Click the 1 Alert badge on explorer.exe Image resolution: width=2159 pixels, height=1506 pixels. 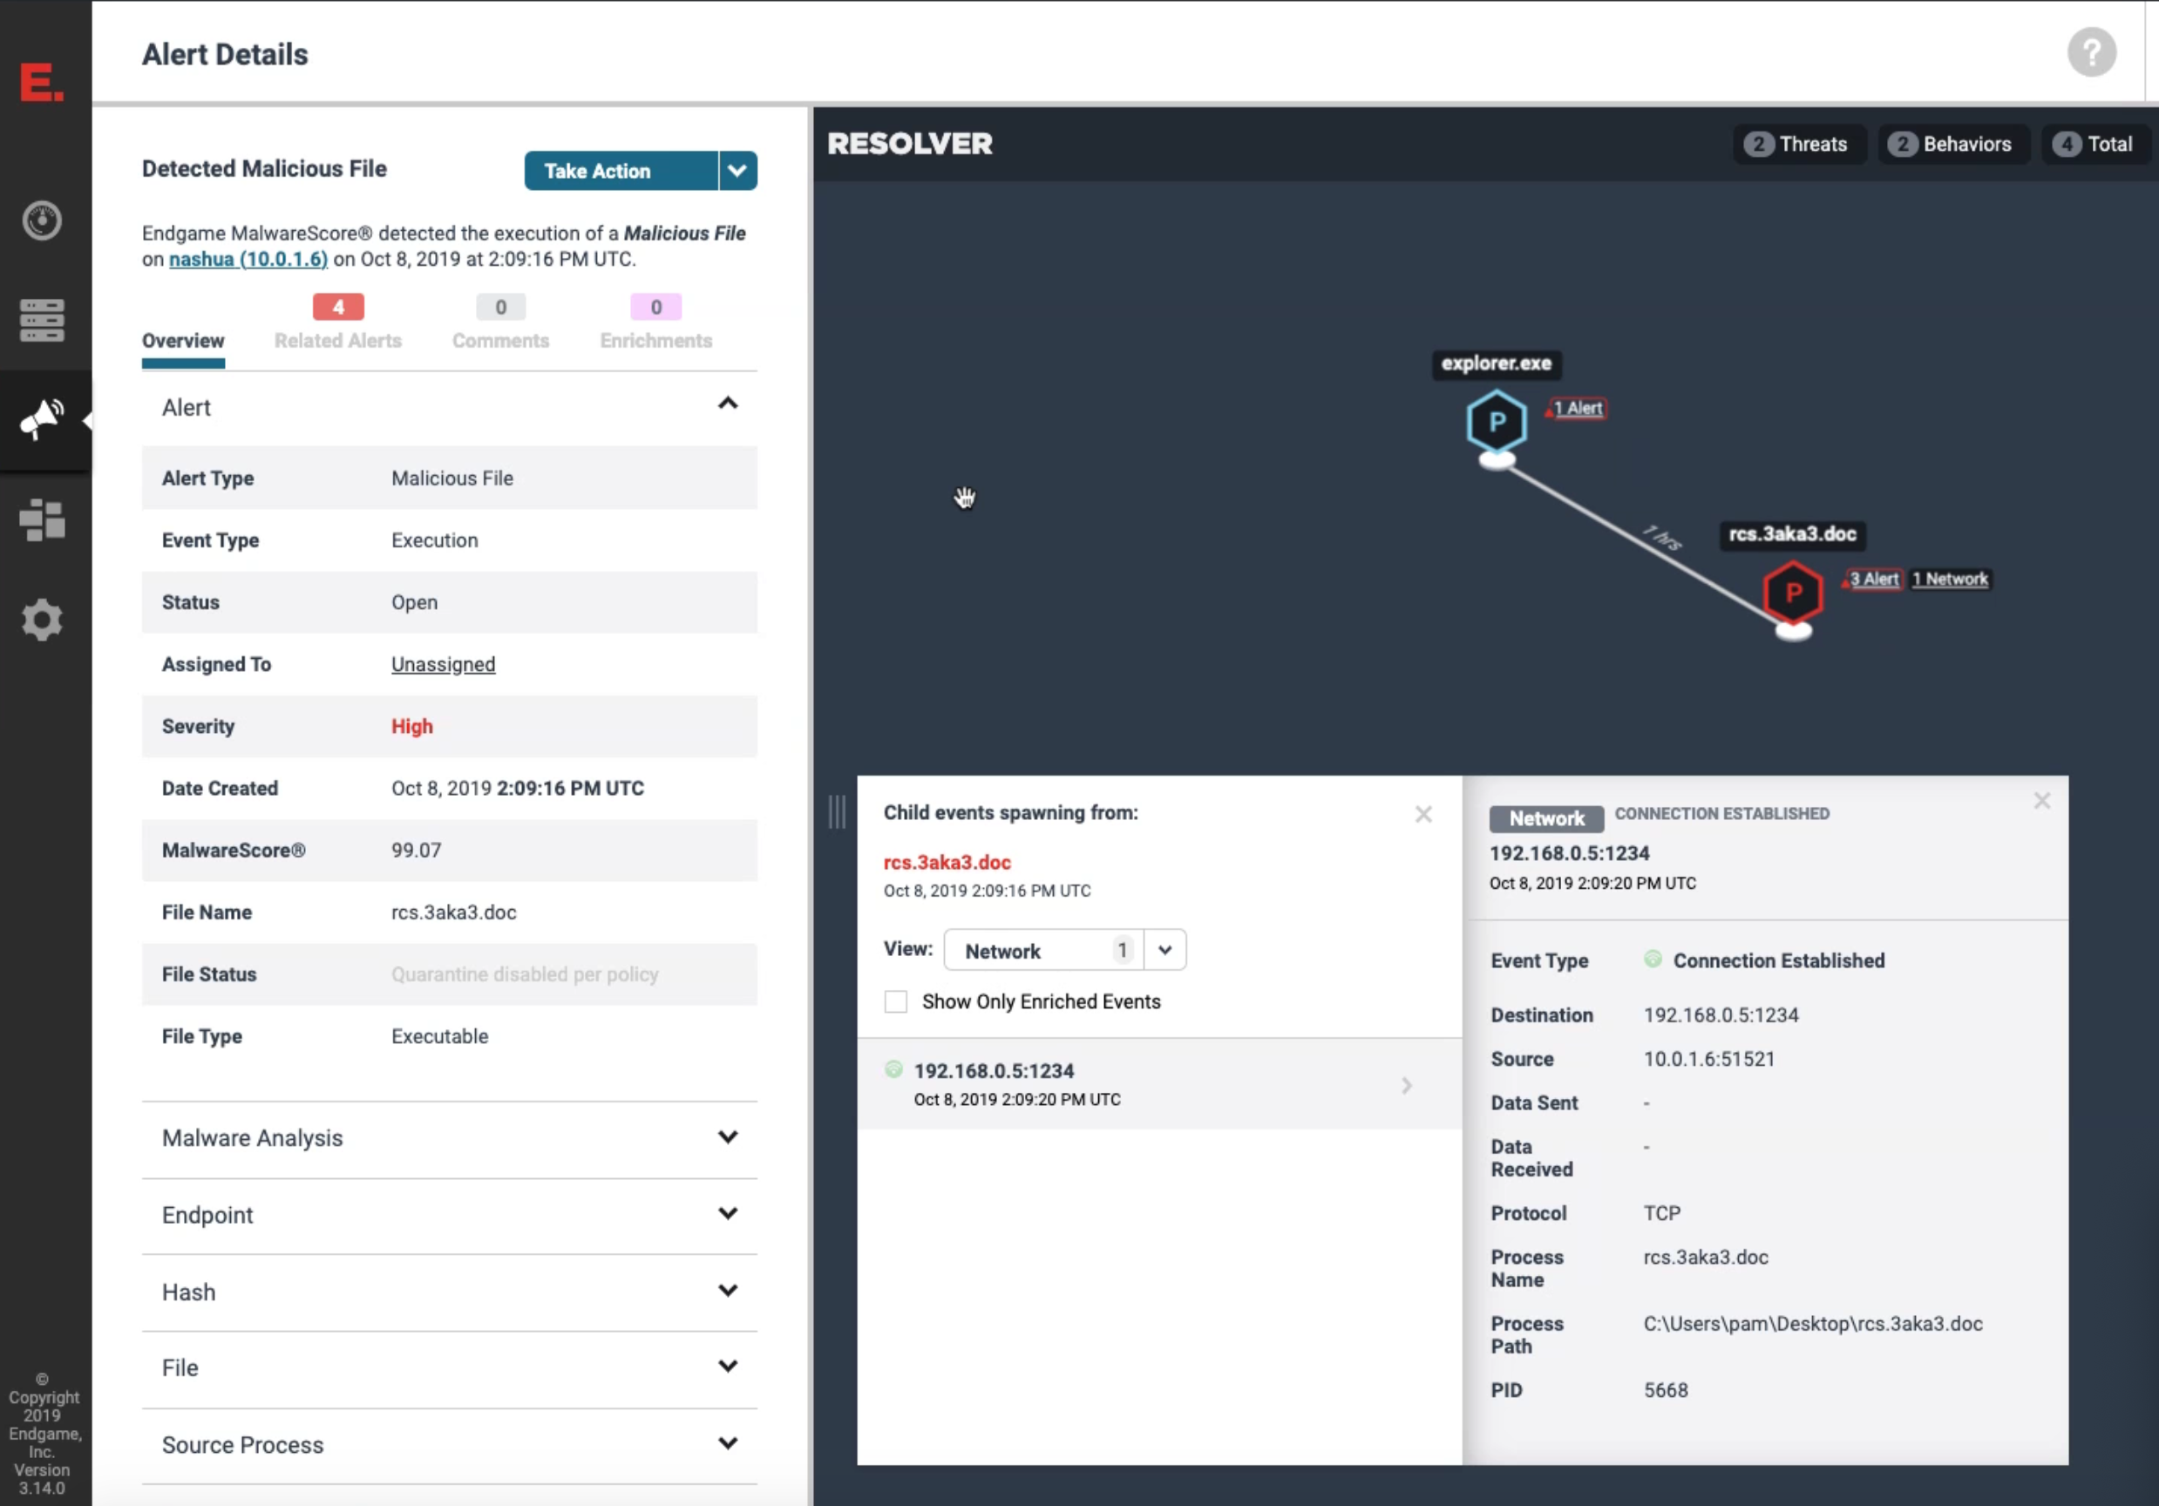(1577, 408)
